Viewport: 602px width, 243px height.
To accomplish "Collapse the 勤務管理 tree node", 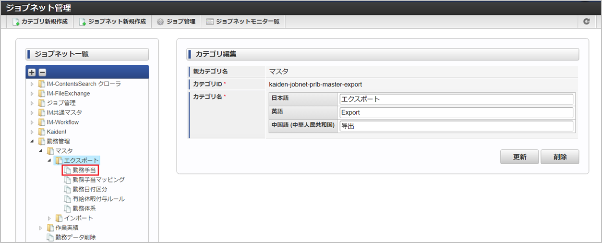I will point(32,142).
